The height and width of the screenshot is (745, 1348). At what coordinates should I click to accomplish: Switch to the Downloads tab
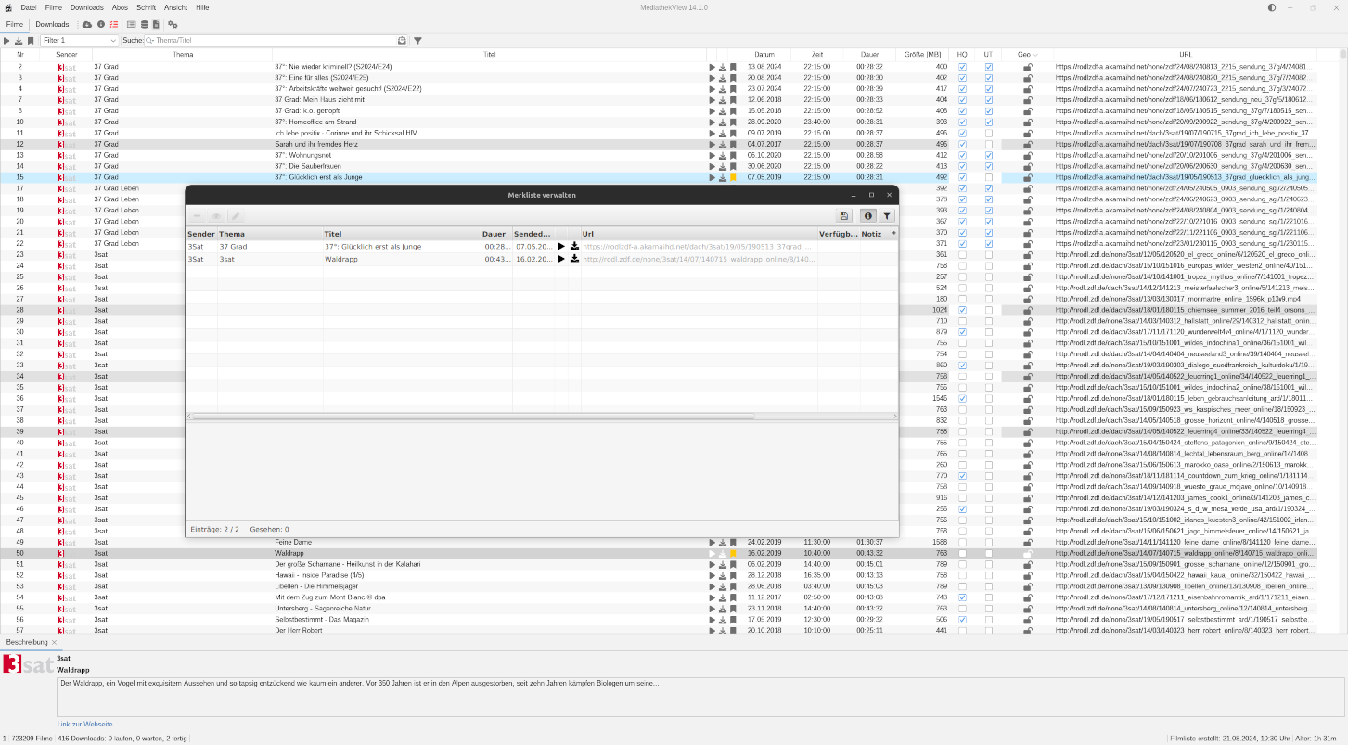coord(52,24)
